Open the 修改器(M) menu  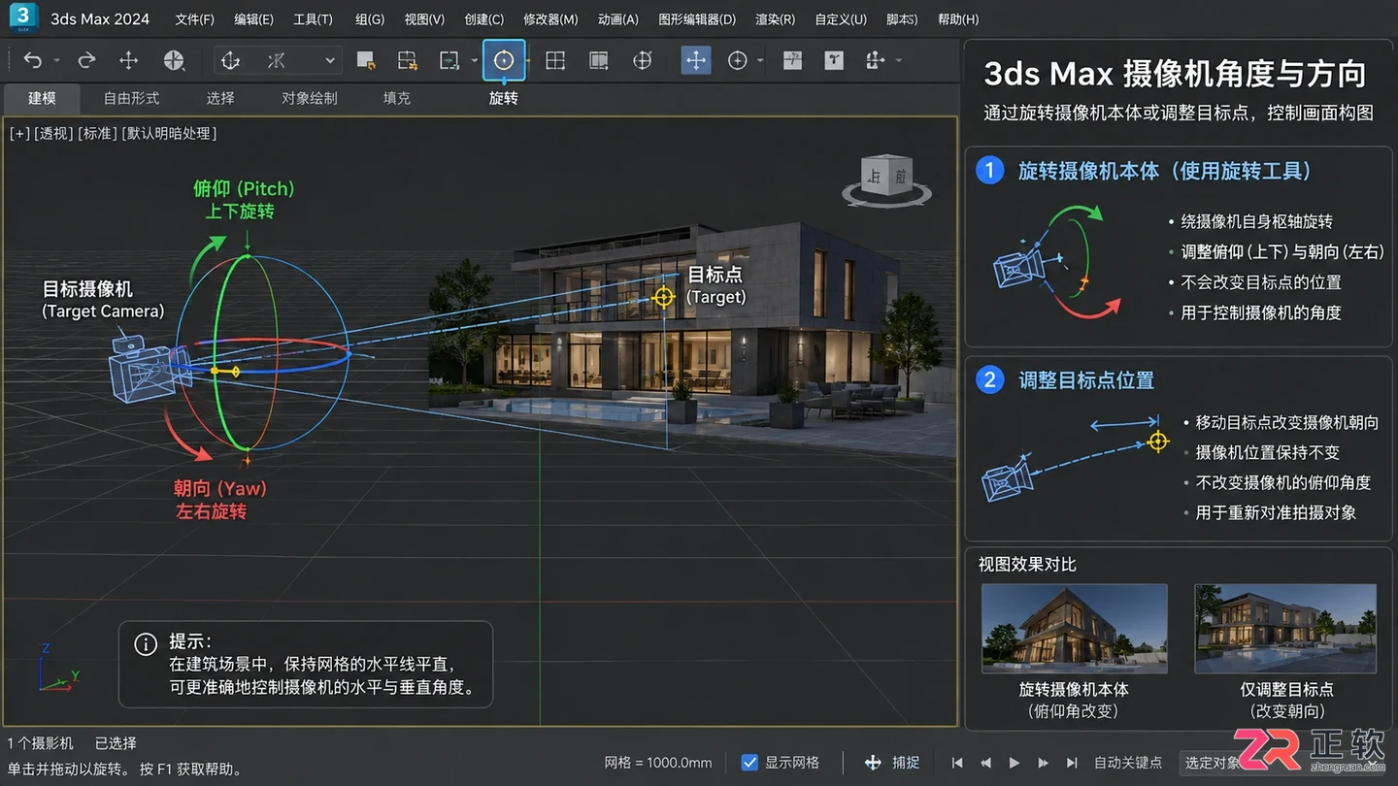pyautogui.click(x=550, y=19)
